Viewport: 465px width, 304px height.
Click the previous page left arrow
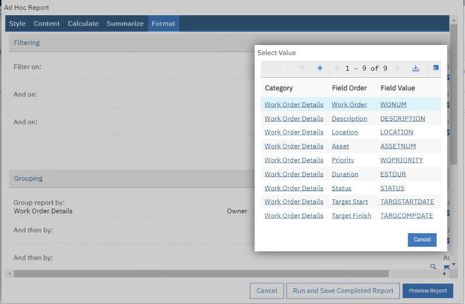pyautogui.click(x=337, y=68)
